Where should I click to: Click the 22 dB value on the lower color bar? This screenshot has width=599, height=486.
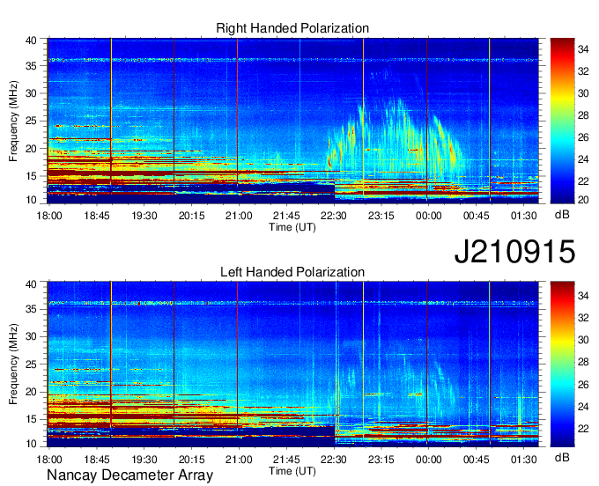click(583, 429)
